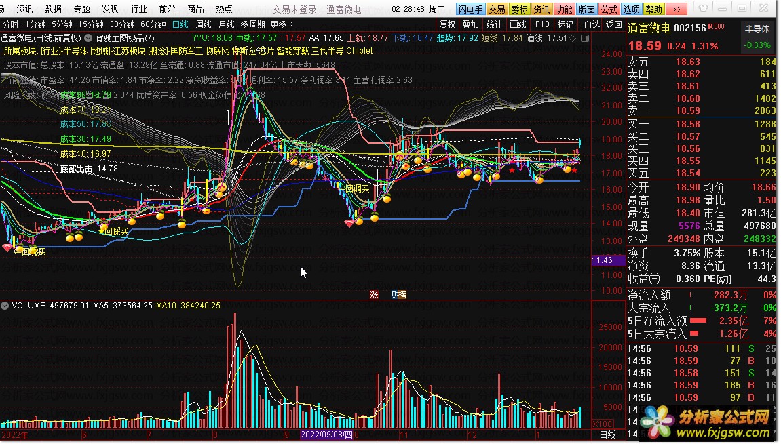Image resolution: width=781 pixels, height=444 pixels.
Task: Click the 日线 label at bottom right
Action: point(607,435)
